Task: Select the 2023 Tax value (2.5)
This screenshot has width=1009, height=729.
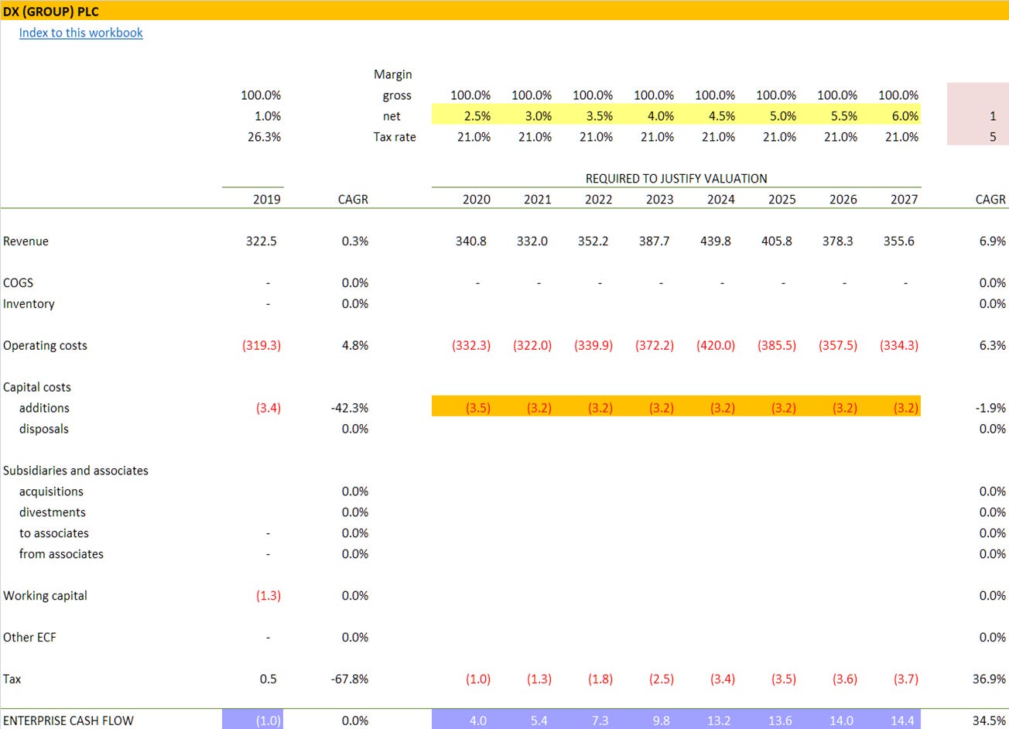Action: click(662, 679)
